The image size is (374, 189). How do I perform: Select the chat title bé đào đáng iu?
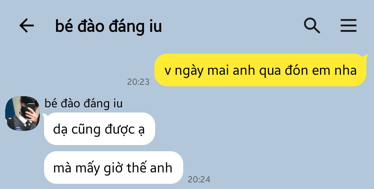tap(108, 26)
